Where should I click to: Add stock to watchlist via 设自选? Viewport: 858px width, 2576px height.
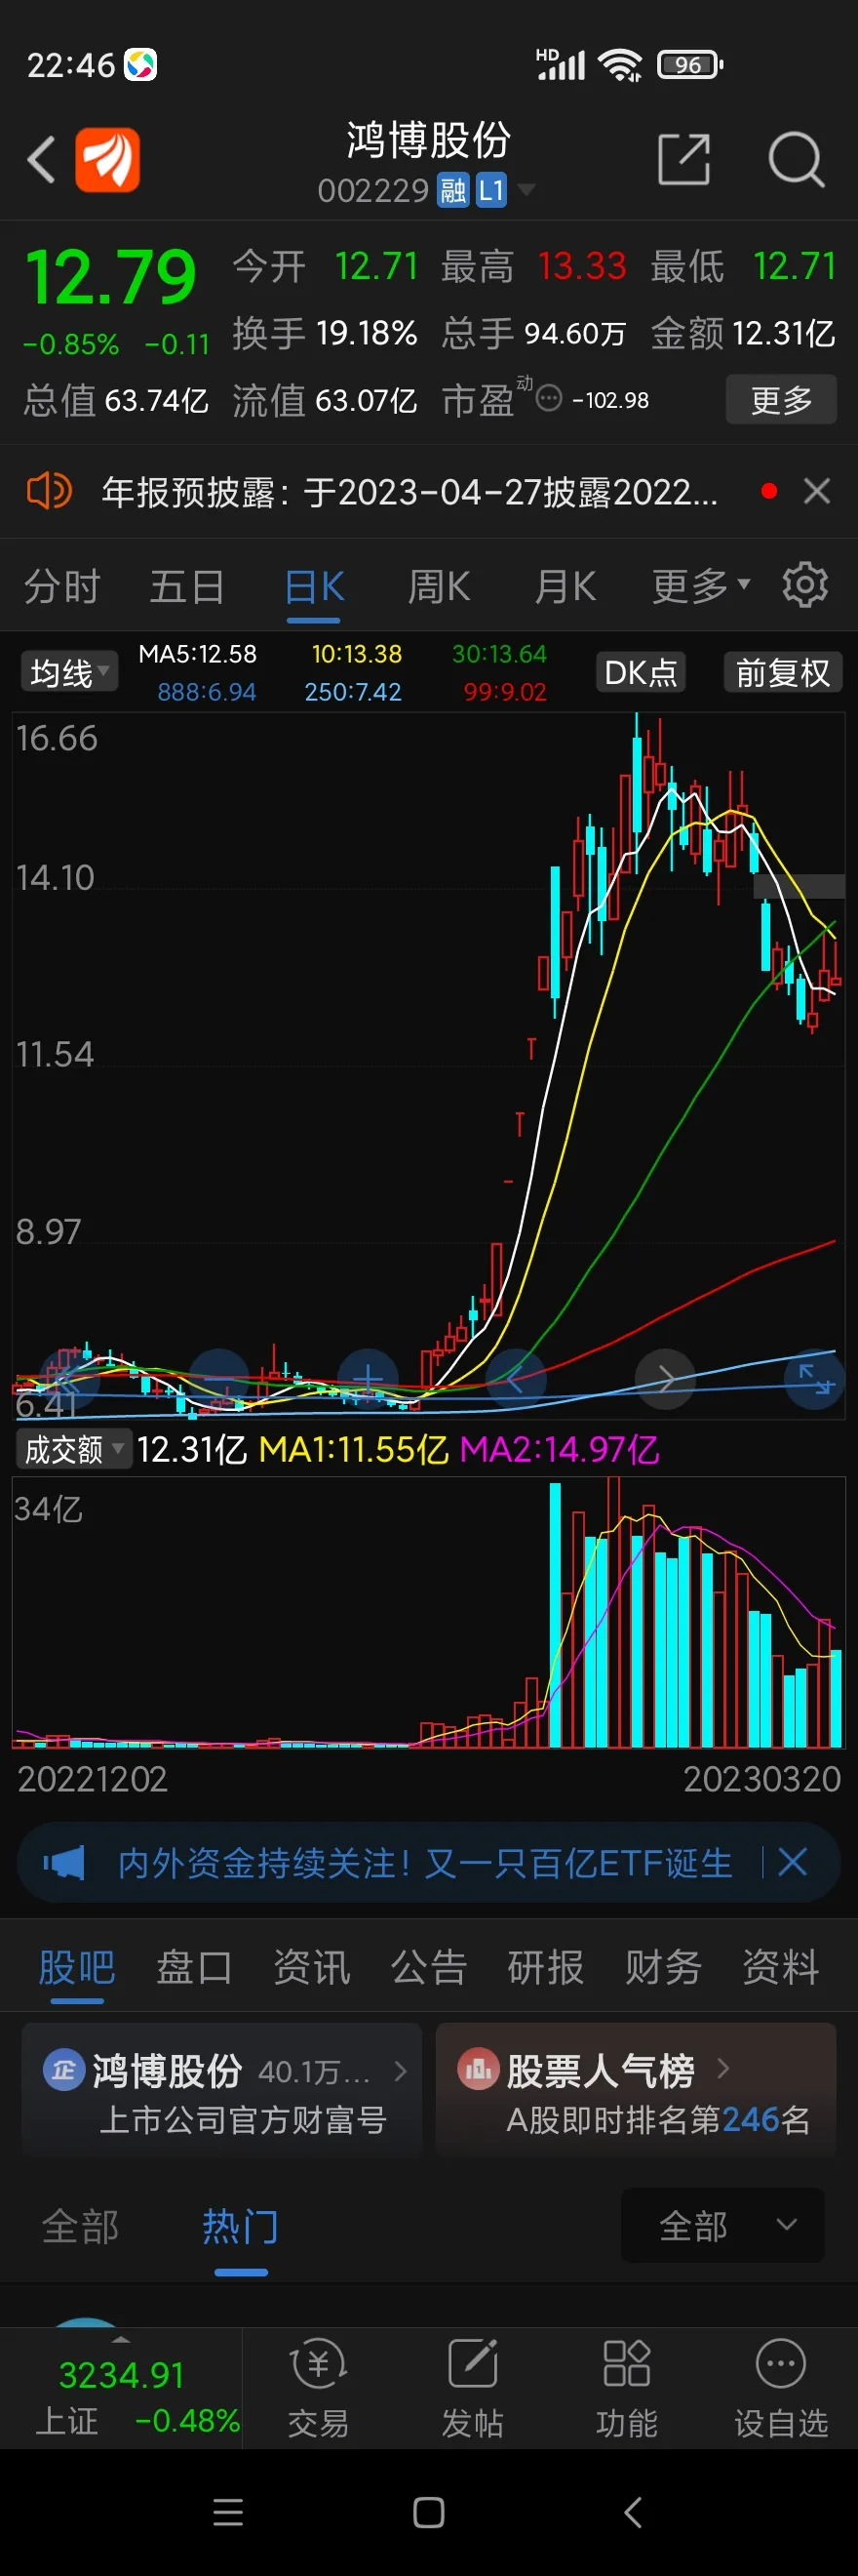click(781, 2388)
